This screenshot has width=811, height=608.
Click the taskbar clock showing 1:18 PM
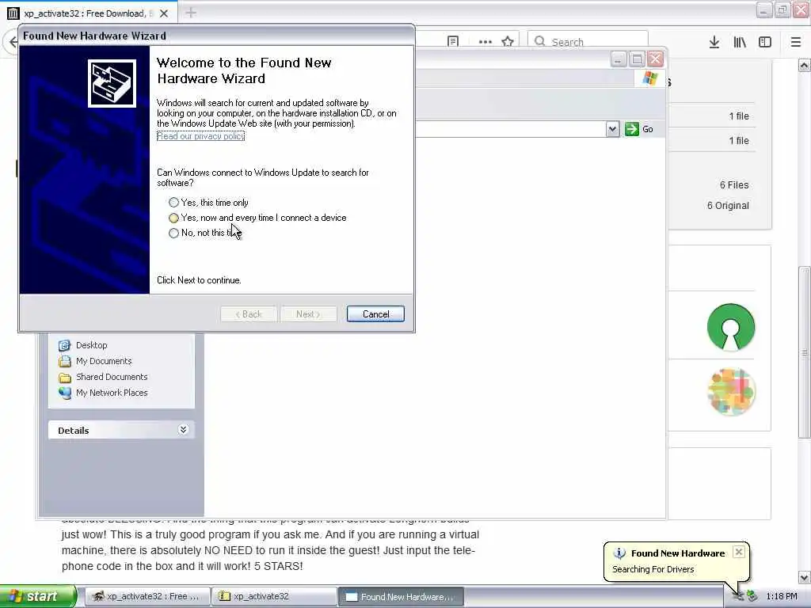pyautogui.click(x=781, y=597)
